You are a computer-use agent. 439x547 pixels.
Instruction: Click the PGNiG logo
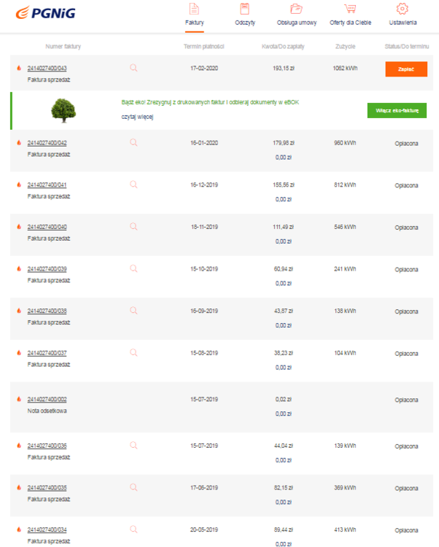click(x=45, y=13)
